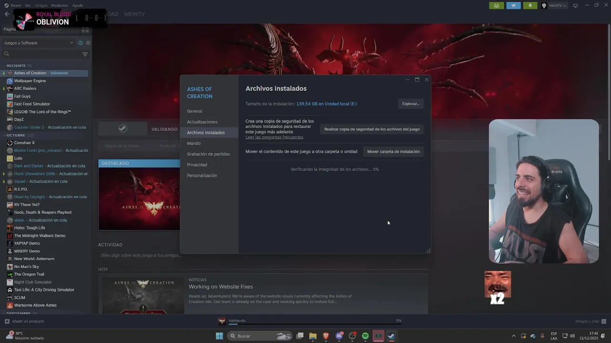Go back with the arrow button
Image resolution: width=611 pixels, height=343 pixels.
pyautogui.click(x=7, y=14)
